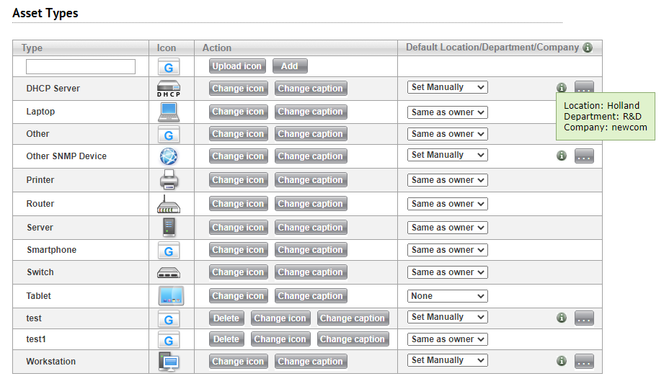Change icon for Tablet
The height and width of the screenshot is (389, 664).
click(x=238, y=296)
